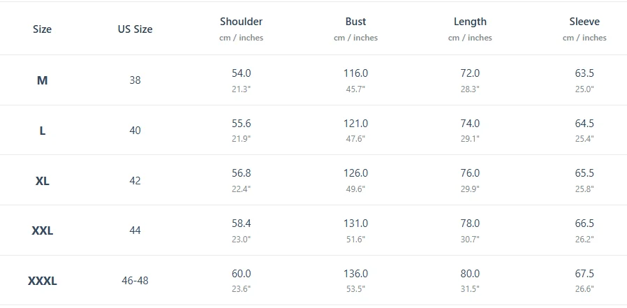Click the Bust column header

355,22
